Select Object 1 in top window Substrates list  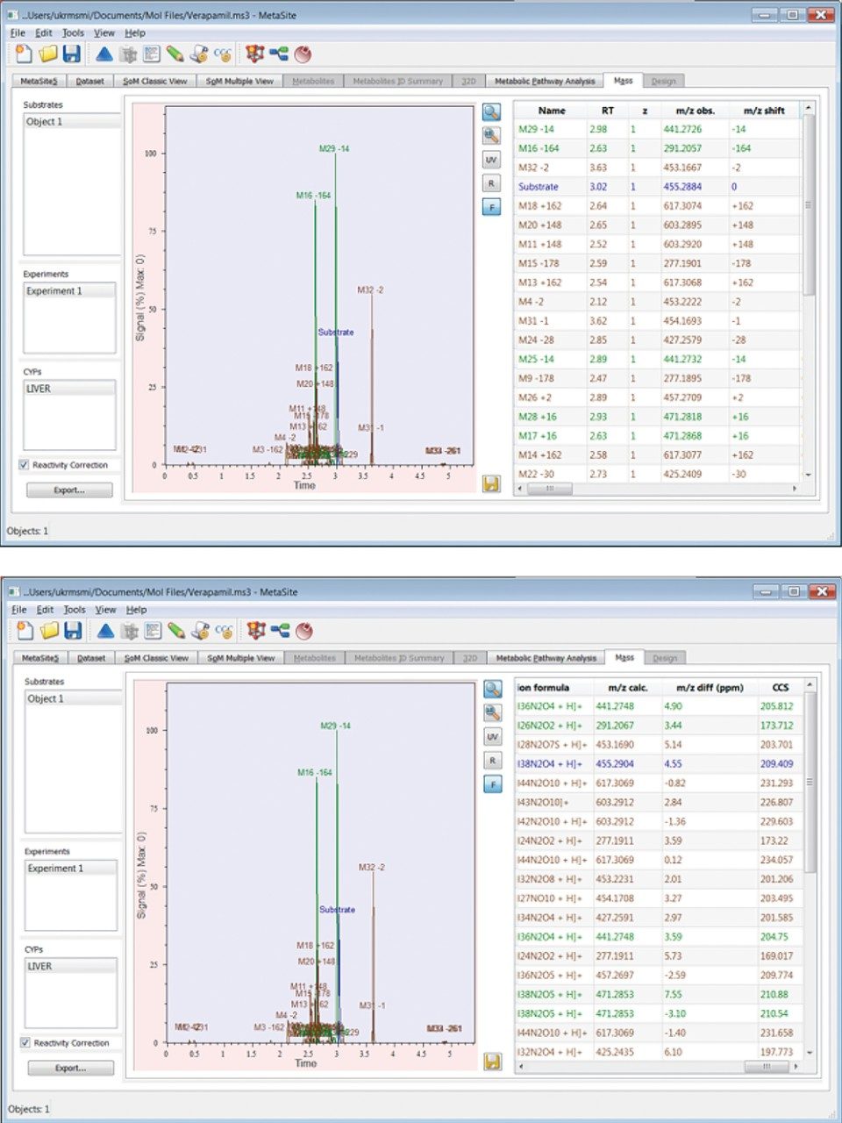72,122
